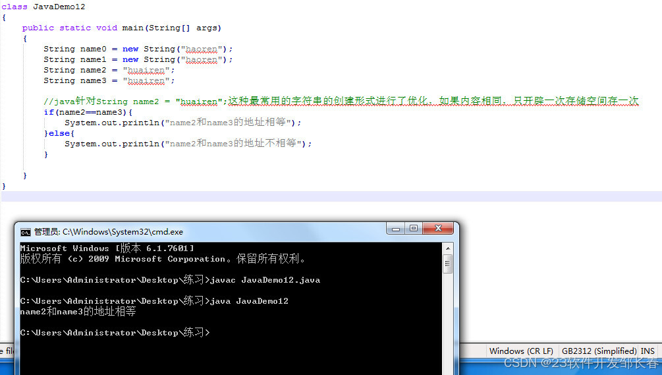Click the 'String name1 = new String' line
Screen dimensions: 662x375
(x=138, y=59)
